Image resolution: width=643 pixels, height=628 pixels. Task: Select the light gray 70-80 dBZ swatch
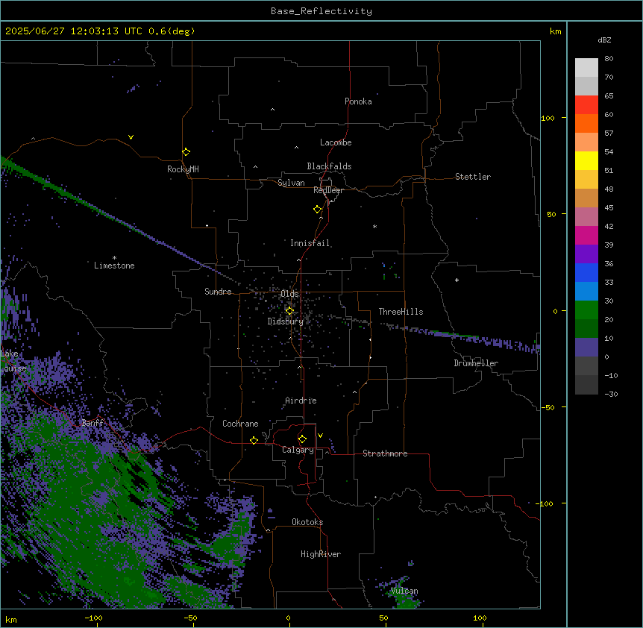(x=586, y=68)
